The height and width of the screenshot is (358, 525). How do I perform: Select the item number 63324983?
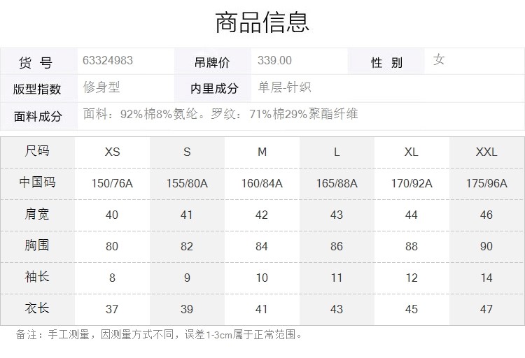tap(108, 61)
